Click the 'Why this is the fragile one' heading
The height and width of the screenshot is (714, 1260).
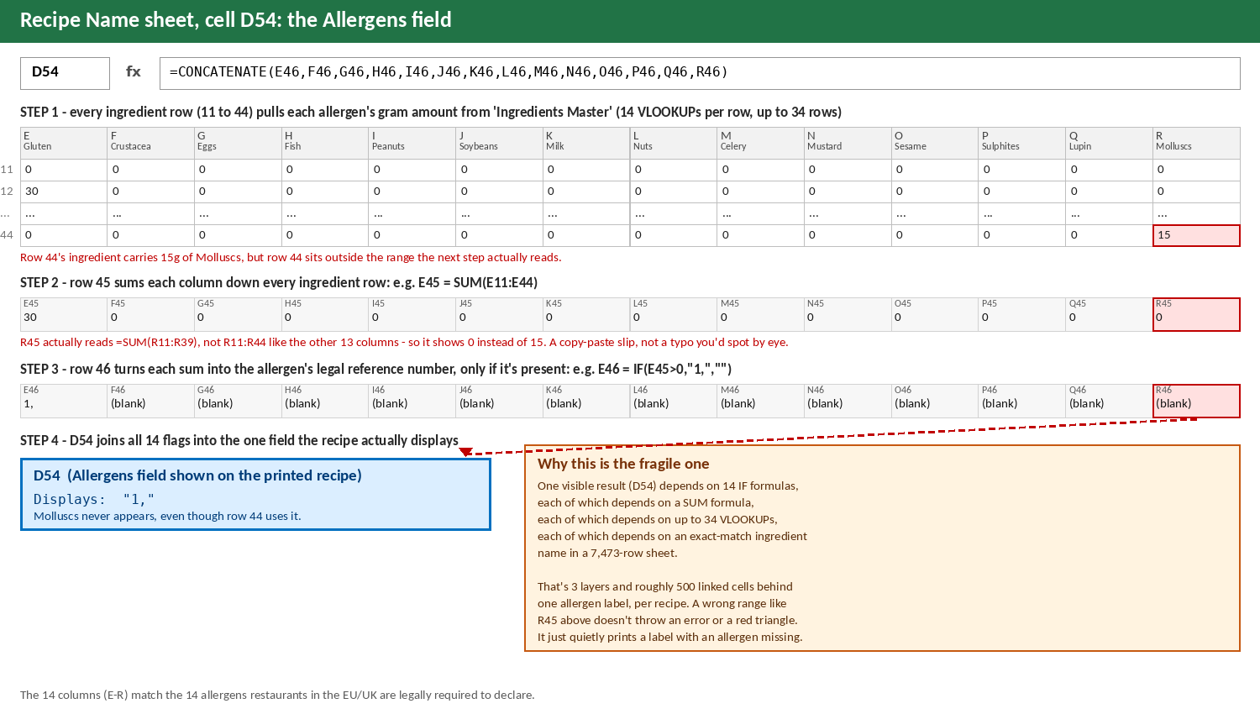pos(623,464)
